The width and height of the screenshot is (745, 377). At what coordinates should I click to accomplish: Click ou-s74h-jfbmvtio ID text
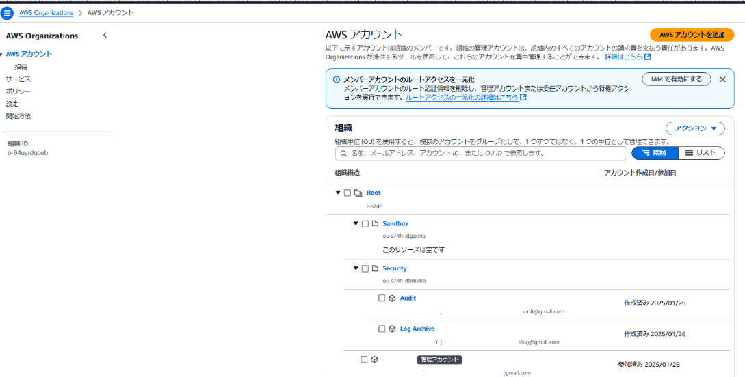(404, 281)
